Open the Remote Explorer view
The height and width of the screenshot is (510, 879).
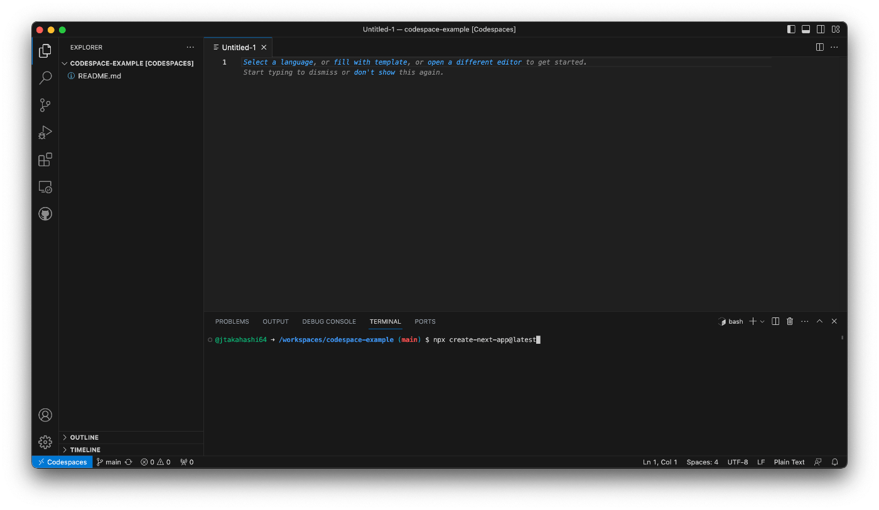(45, 187)
